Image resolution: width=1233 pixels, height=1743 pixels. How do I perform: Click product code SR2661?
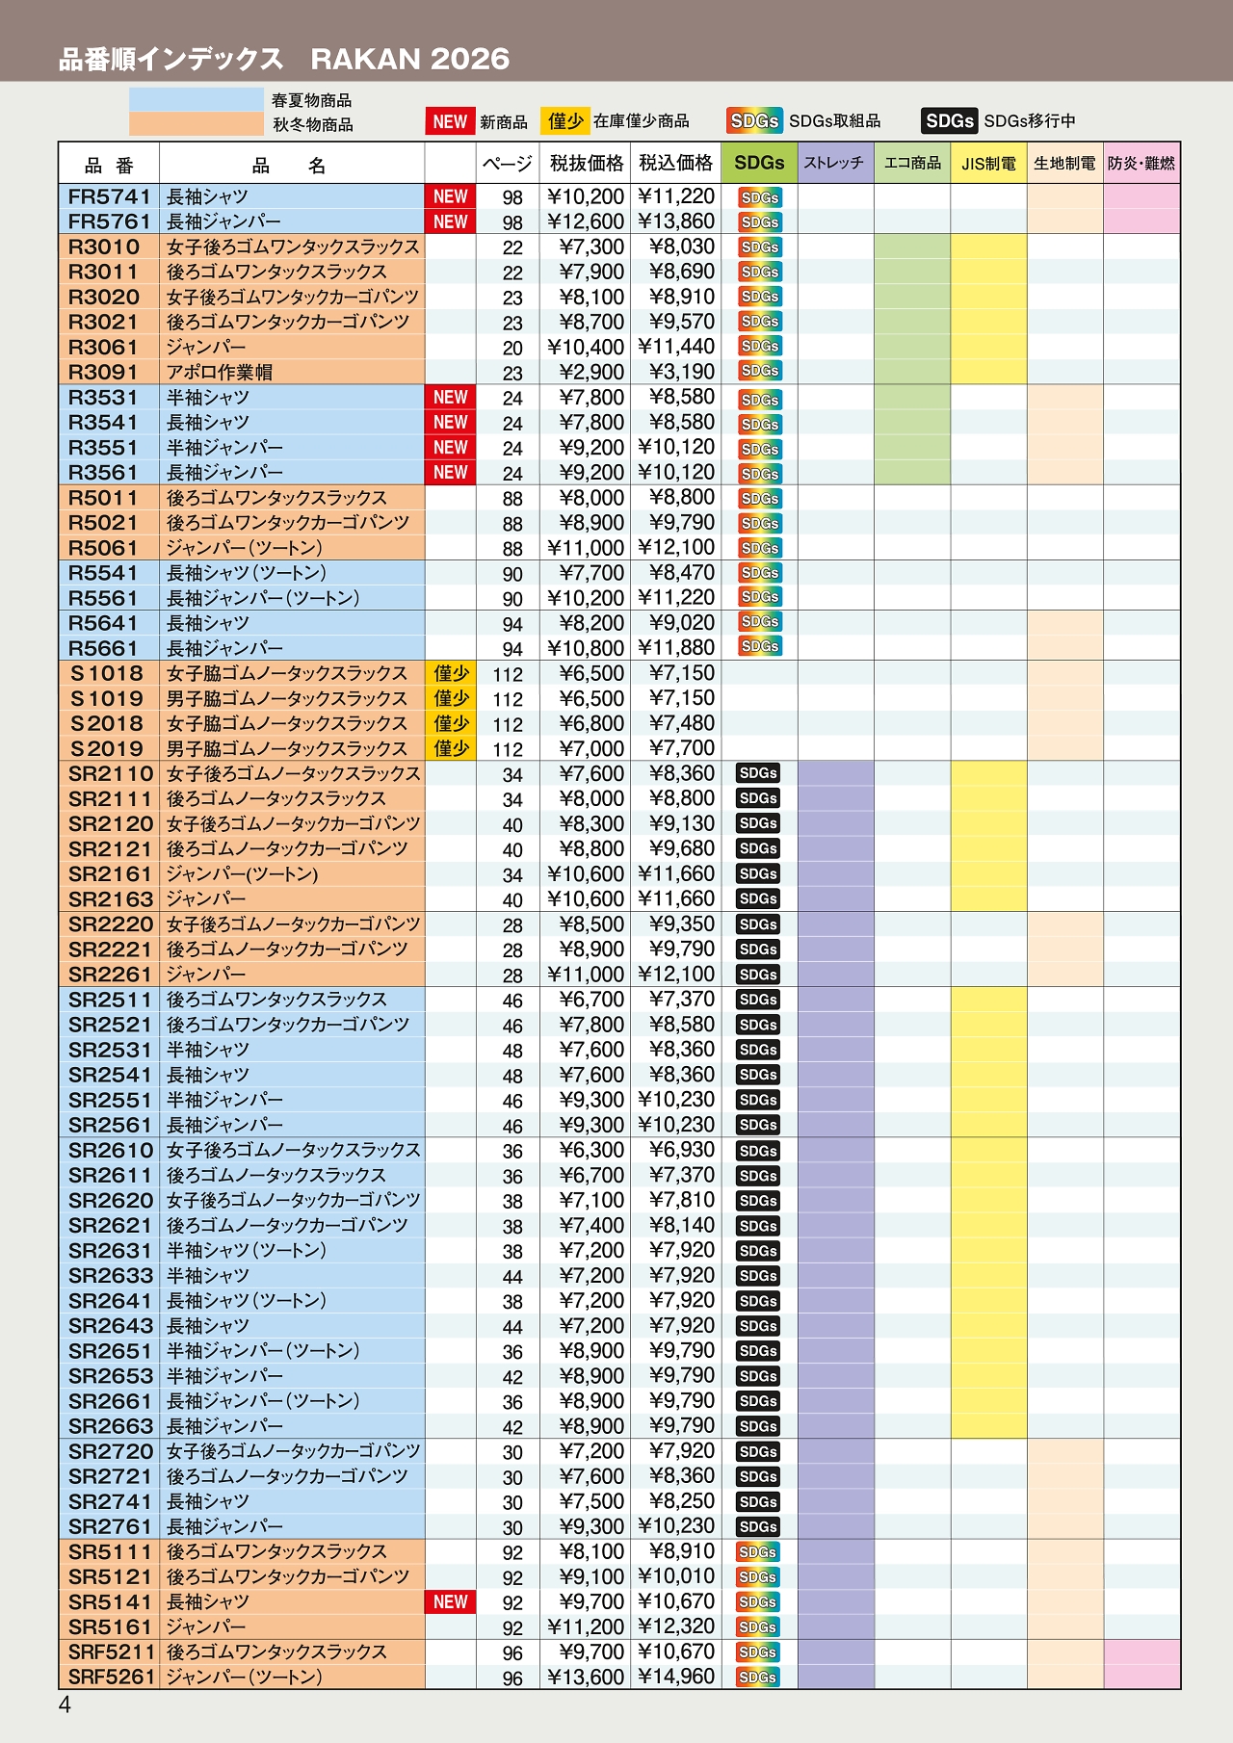[x=110, y=1401]
